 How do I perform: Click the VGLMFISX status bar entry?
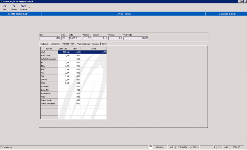[x=183, y=147]
